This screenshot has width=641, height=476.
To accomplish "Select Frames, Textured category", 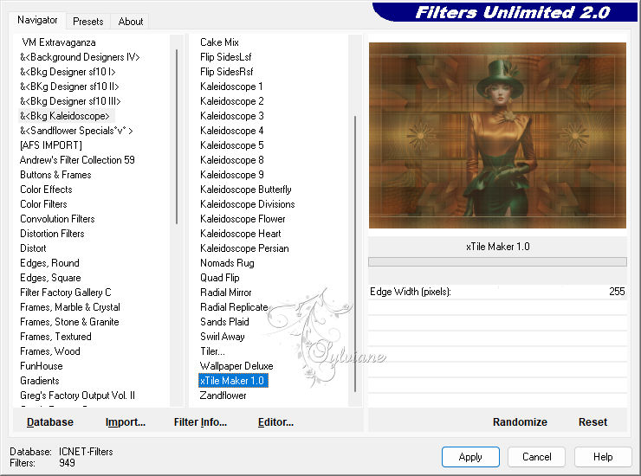I will click(55, 337).
